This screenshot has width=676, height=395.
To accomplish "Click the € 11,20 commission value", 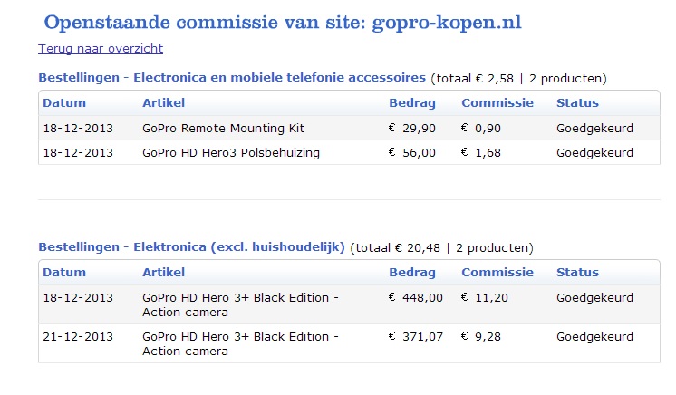I will (x=485, y=297).
